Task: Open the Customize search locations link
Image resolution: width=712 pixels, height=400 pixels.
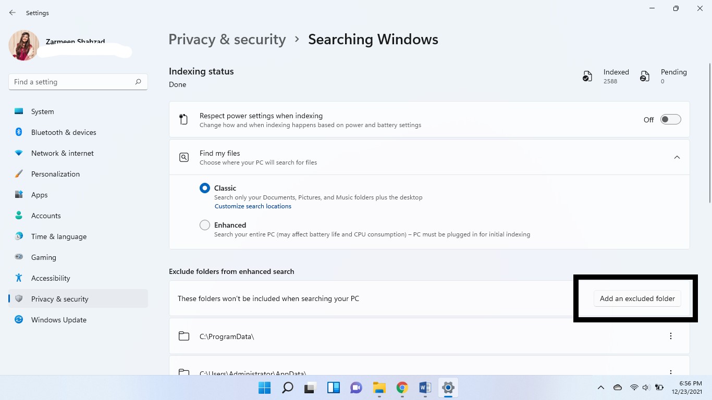Action: pos(253,206)
